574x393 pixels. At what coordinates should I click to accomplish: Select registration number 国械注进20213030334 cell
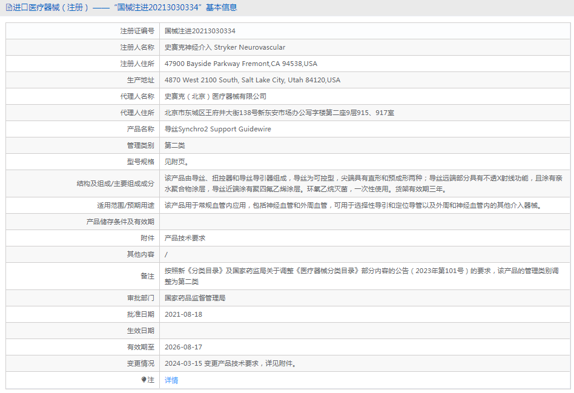coord(200,31)
